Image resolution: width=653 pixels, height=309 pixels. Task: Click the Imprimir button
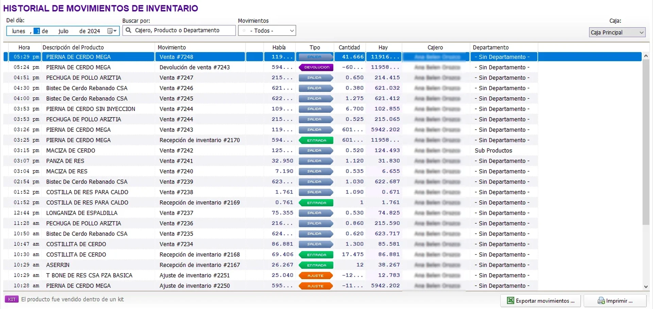click(x=615, y=301)
